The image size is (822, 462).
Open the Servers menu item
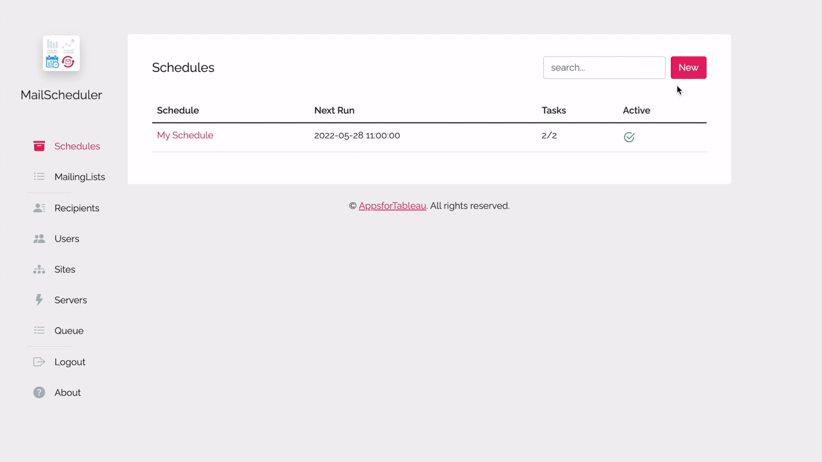pyautogui.click(x=71, y=300)
